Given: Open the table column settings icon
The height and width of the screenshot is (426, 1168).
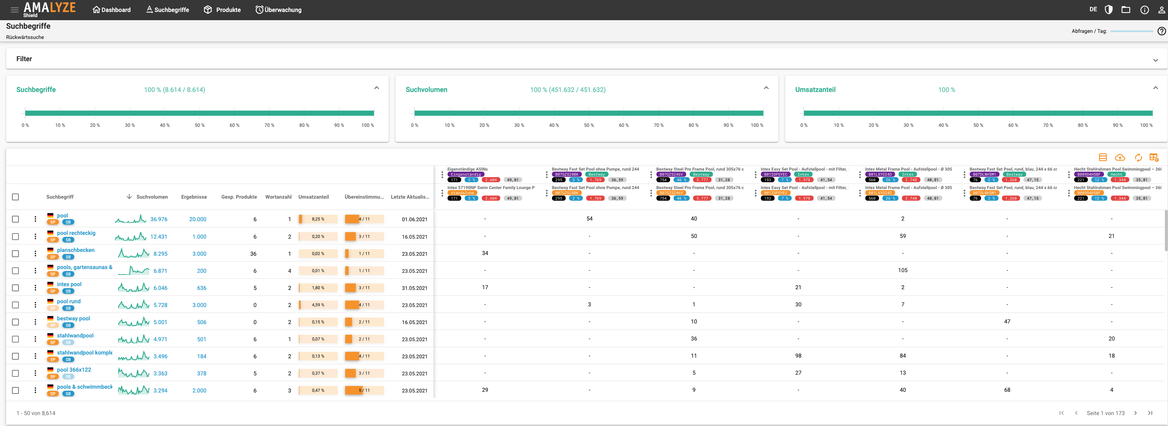Looking at the screenshot, I should point(1154,157).
